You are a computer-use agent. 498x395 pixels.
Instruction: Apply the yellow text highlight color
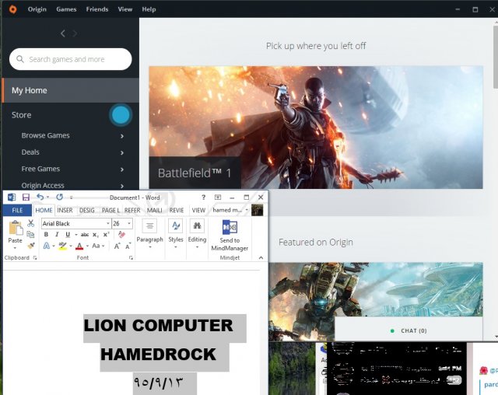click(x=62, y=246)
